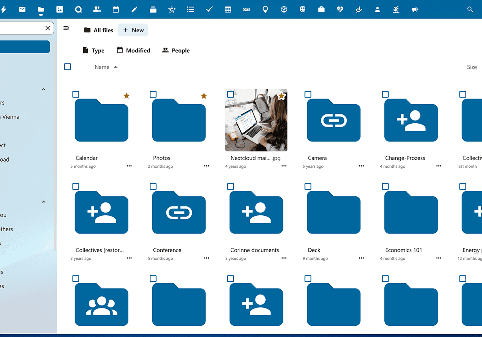482x337 pixels.
Task: Select the Camera folder checkbox
Action: click(308, 94)
